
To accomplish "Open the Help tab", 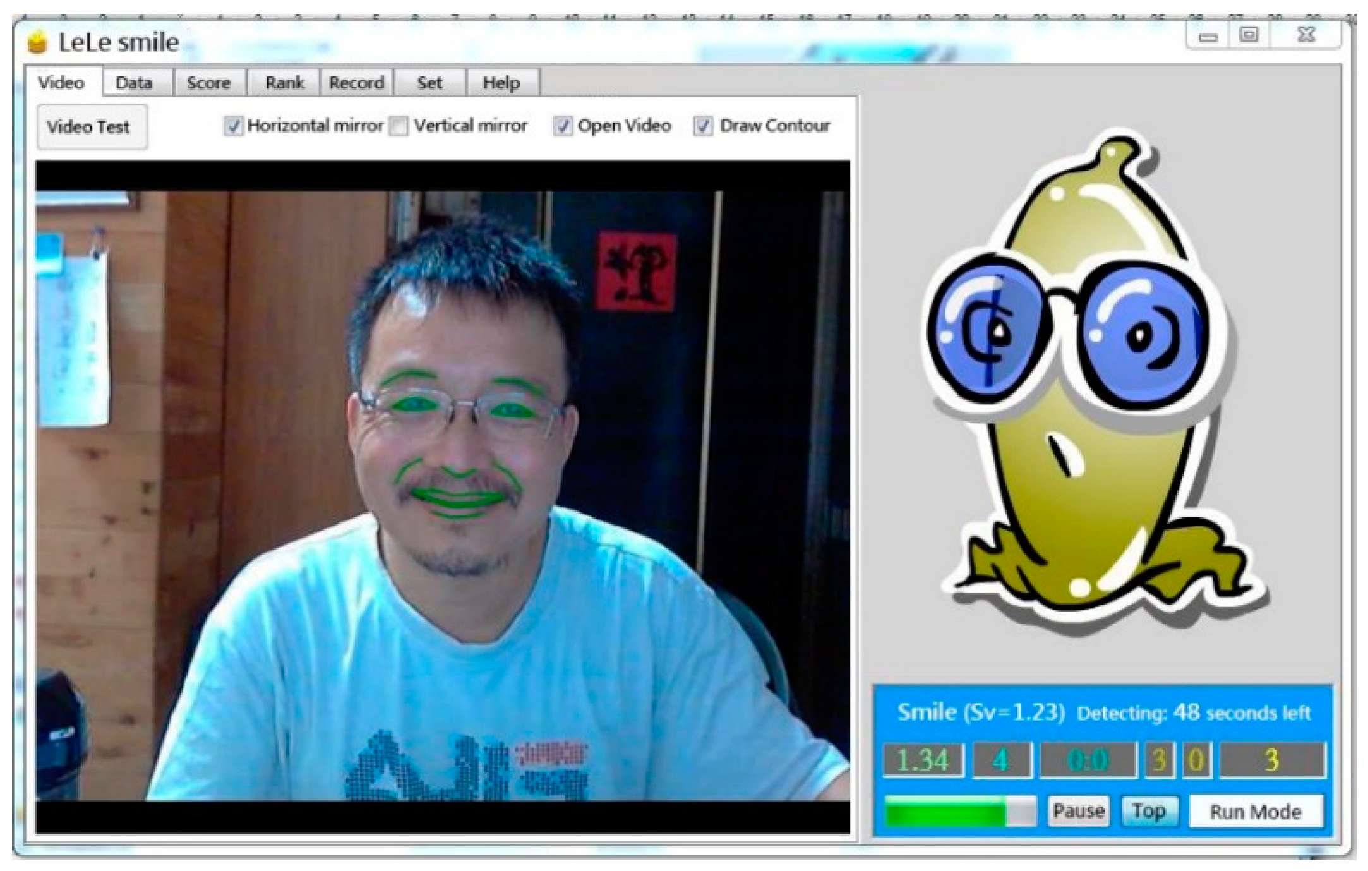I will [x=501, y=83].
